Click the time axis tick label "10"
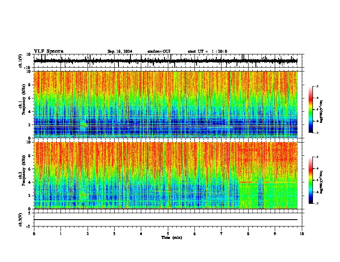340x262 pixels. pos(302,234)
